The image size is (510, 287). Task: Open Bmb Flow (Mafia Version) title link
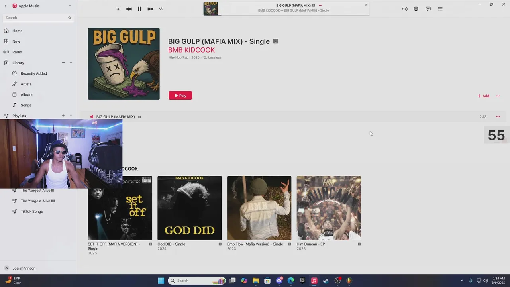pyautogui.click(x=255, y=244)
